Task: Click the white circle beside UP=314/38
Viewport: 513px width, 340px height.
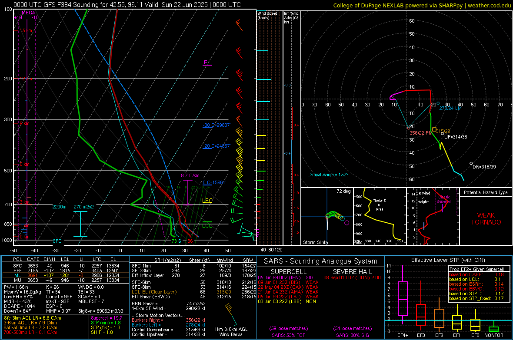Action: (x=442, y=133)
